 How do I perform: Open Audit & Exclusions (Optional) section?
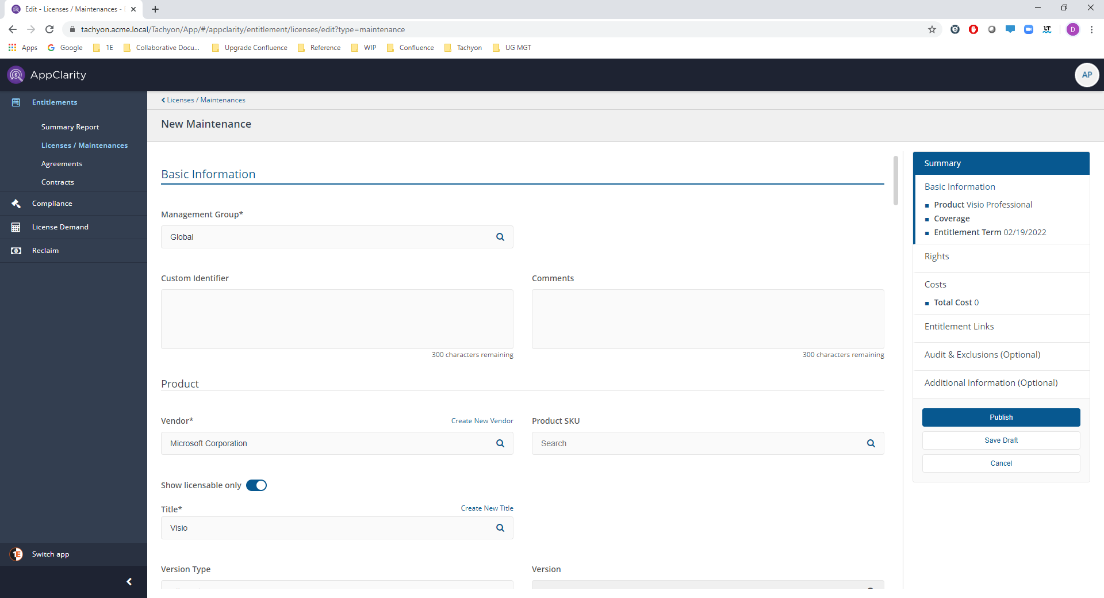click(x=982, y=355)
